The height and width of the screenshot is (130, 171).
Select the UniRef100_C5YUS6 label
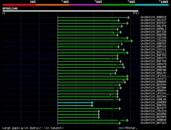click(153, 41)
